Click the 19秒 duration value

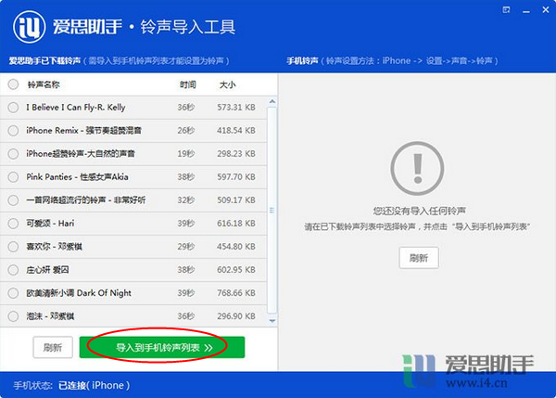click(x=186, y=154)
